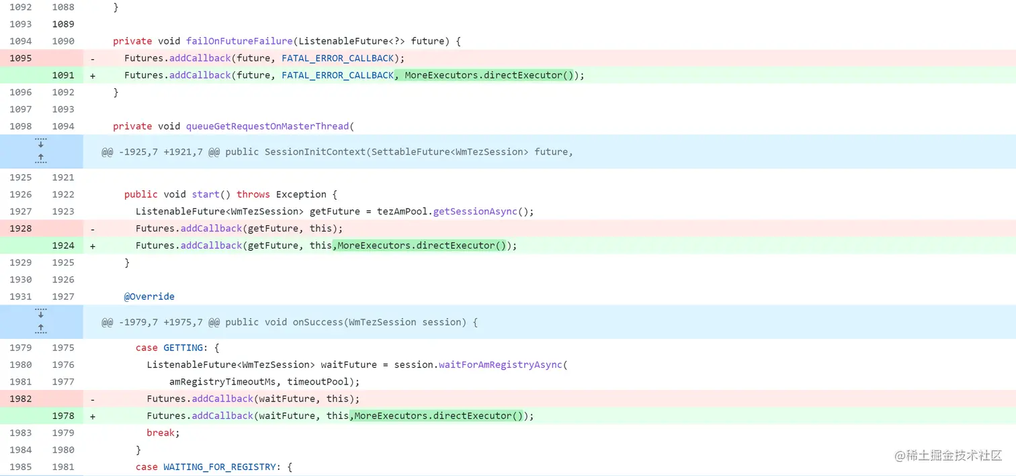The height and width of the screenshot is (476, 1016).
Task: Click the amRegistryTimeoutMs, timeoutPool line
Action: tap(265, 382)
